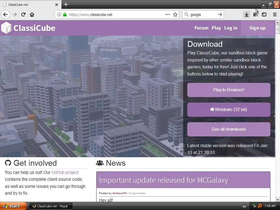Download the Windows (32 bit) version
The height and width of the screenshot is (210, 280).
pyautogui.click(x=229, y=109)
